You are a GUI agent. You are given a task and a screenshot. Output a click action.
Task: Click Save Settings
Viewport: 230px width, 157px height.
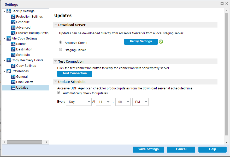click(x=148, y=149)
